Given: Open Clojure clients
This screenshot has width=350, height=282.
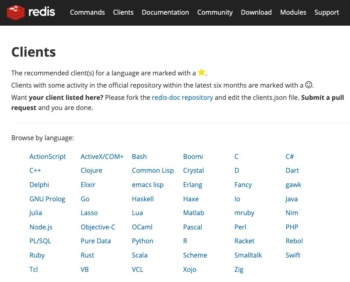Looking at the screenshot, I should 91,170.
